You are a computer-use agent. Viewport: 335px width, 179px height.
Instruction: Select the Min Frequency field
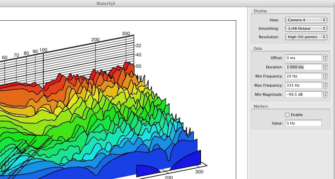point(303,76)
